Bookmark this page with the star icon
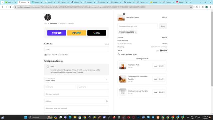The height and width of the screenshot is (120, 213). coord(191,7)
